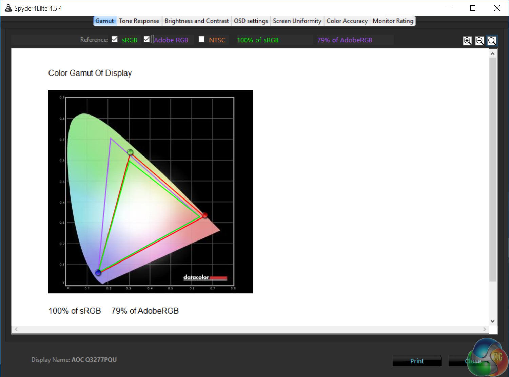Click the datacolor logo in the chart
Image resolution: width=509 pixels, height=377 pixels.
click(x=205, y=277)
